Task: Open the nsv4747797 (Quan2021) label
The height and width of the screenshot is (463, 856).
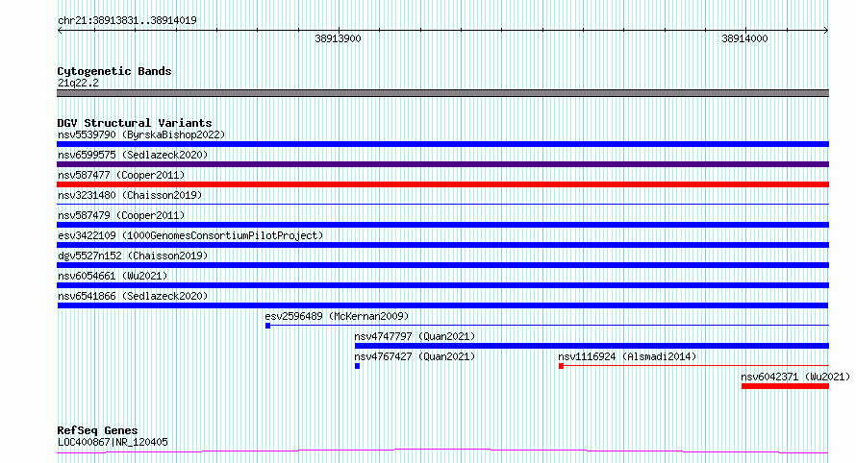Action: click(x=415, y=336)
